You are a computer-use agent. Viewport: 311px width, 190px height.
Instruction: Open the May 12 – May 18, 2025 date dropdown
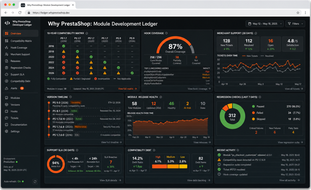coord(264,24)
